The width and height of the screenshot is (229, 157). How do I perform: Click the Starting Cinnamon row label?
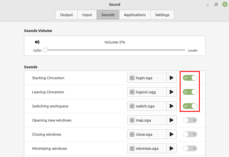(48, 78)
